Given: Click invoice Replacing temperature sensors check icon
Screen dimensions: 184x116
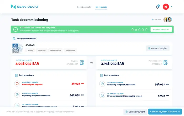Looking at the screenshot, I should point(17,95).
